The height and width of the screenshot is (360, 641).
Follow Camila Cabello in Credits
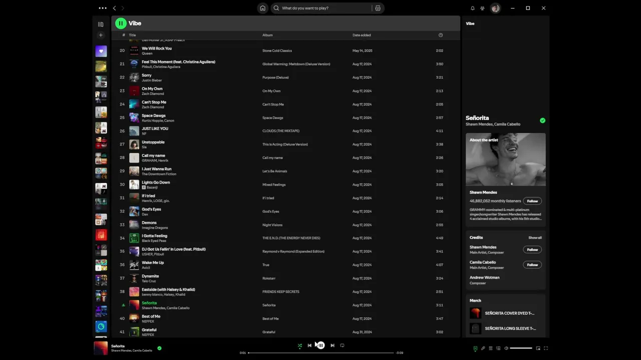pyautogui.click(x=532, y=265)
